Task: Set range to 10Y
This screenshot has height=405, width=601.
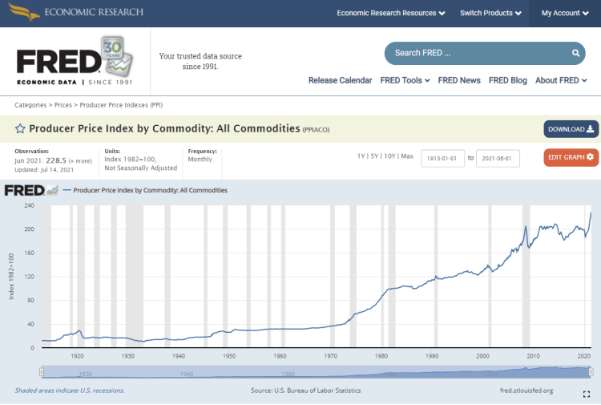Action: tap(389, 156)
